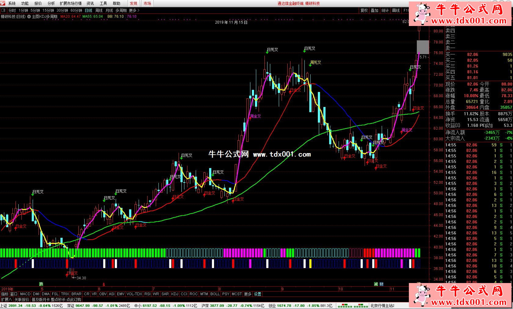The image size is (513, 309).
Task: Click the gray box on the latest candle
Action: click(423, 47)
